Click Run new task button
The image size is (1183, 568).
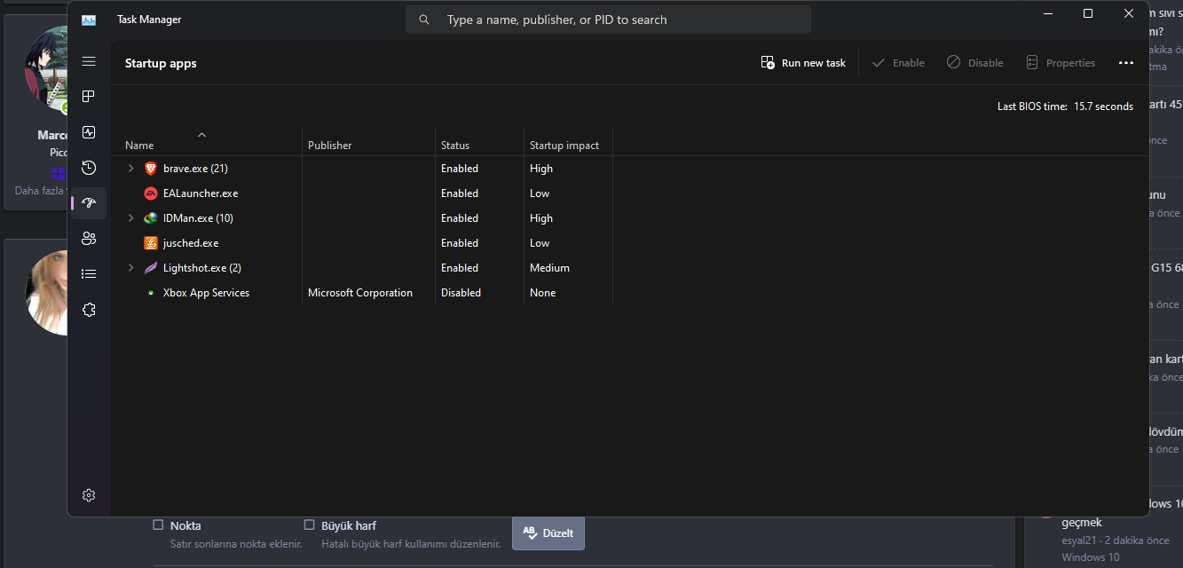(x=803, y=63)
